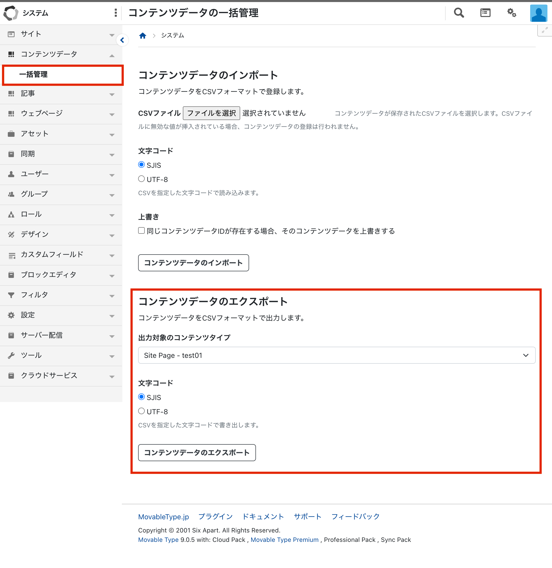
Task: Collapse sidebar with blue chevron button
Action: (122, 40)
